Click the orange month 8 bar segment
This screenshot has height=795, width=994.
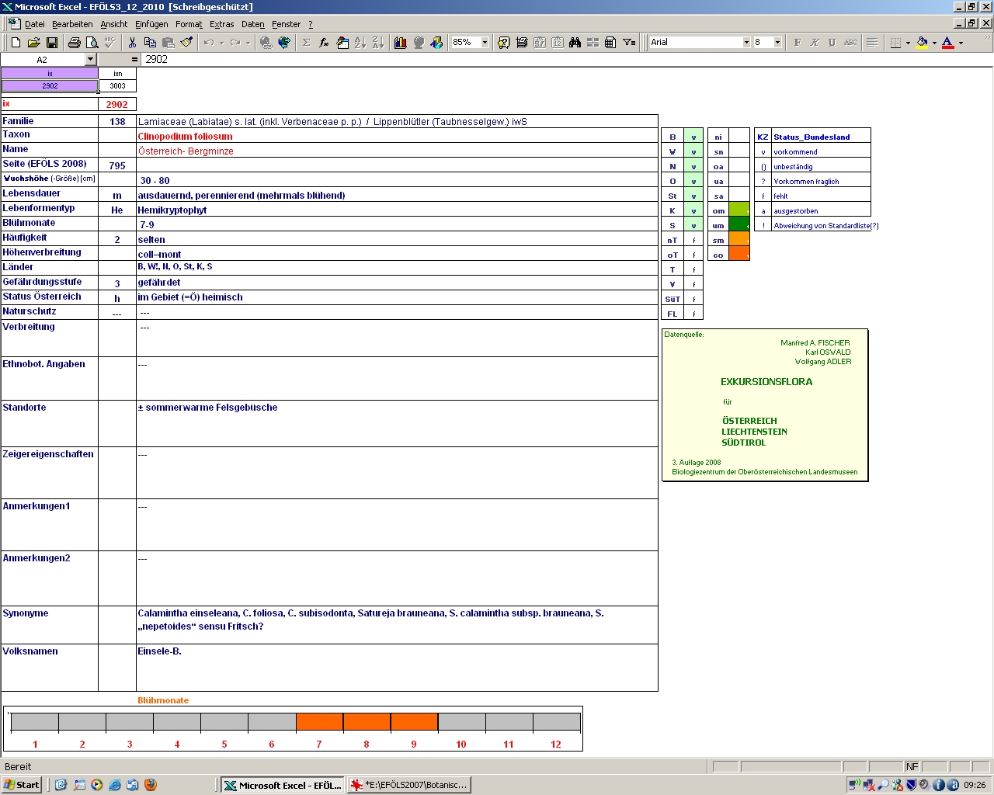pos(367,722)
